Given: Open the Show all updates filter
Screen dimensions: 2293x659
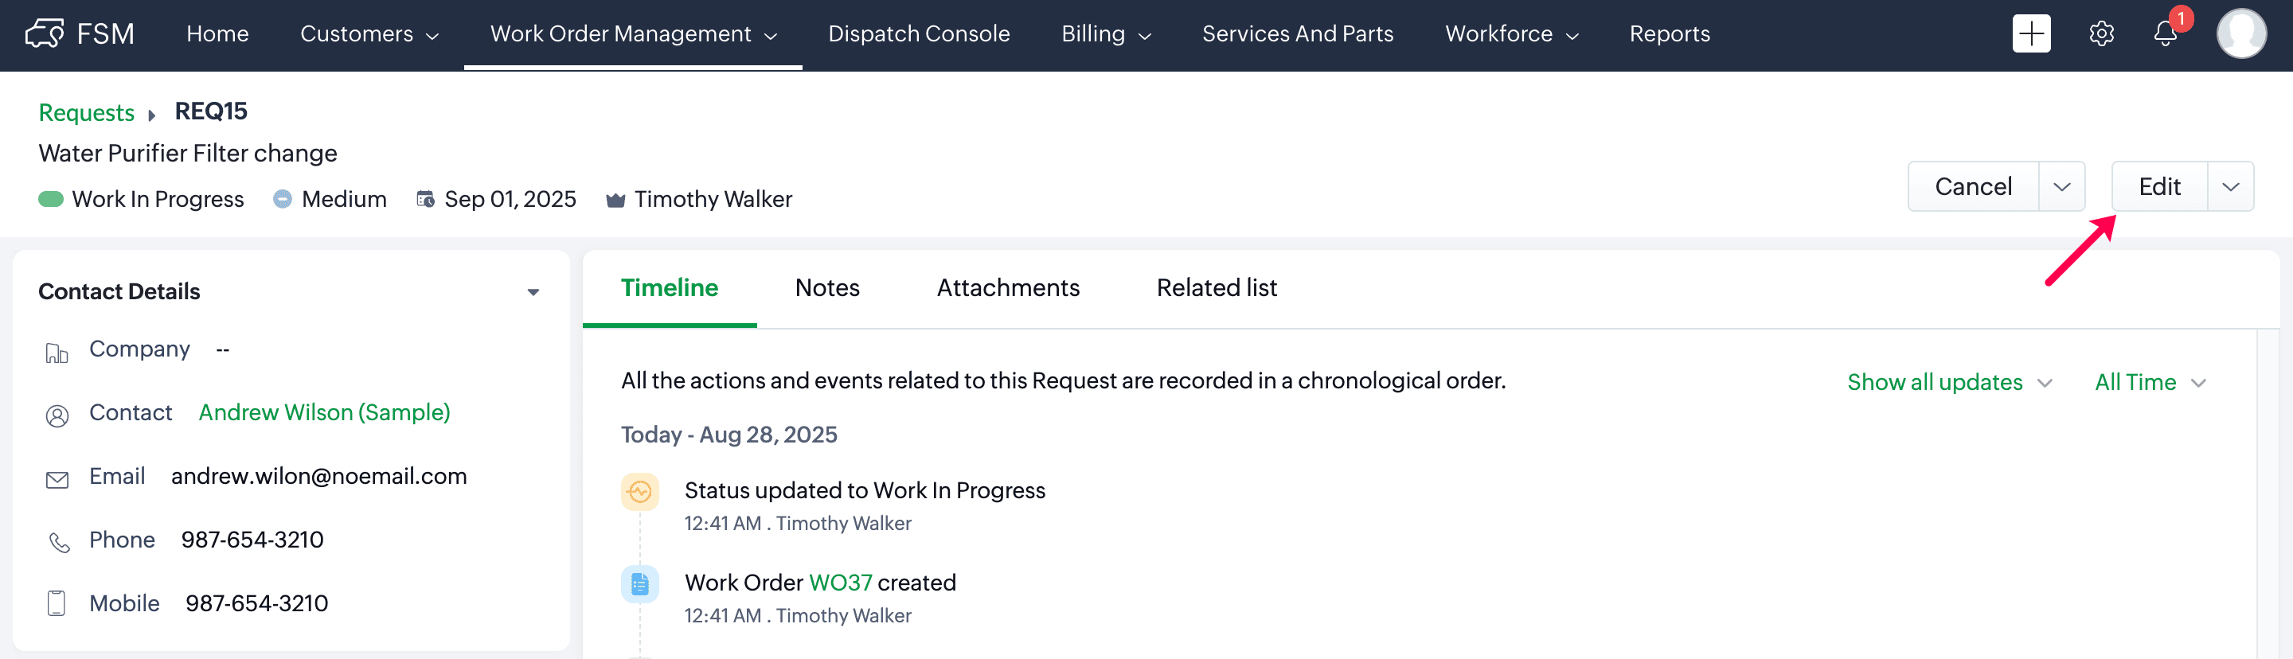Looking at the screenshot, I should pyautogui.click(x=1949, y=382).
